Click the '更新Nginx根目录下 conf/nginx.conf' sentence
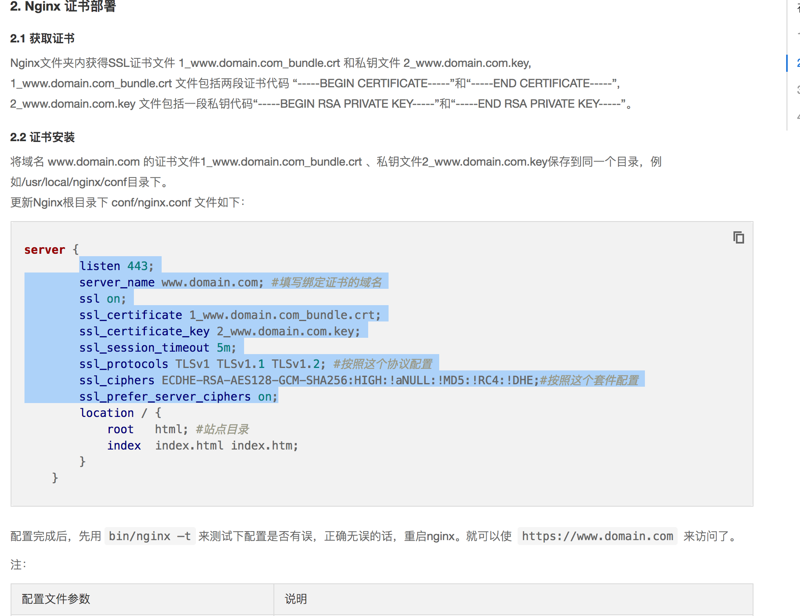800x616 pixels. tap(127, 202)
